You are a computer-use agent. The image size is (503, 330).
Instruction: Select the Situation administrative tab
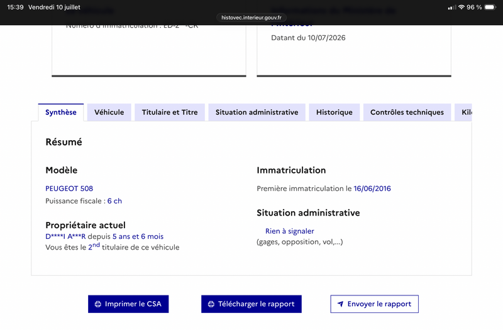click(x=257, y=113)
